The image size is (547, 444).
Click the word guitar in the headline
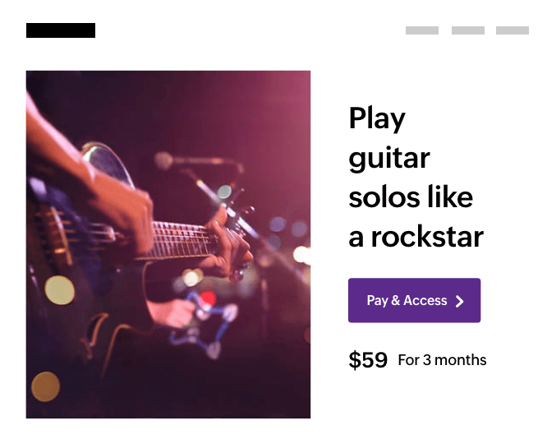(x=389, y=159)
